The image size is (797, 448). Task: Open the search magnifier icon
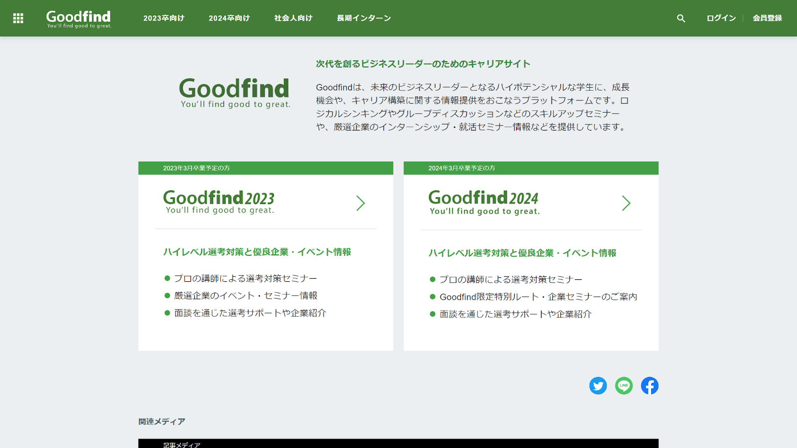point(681,18)
